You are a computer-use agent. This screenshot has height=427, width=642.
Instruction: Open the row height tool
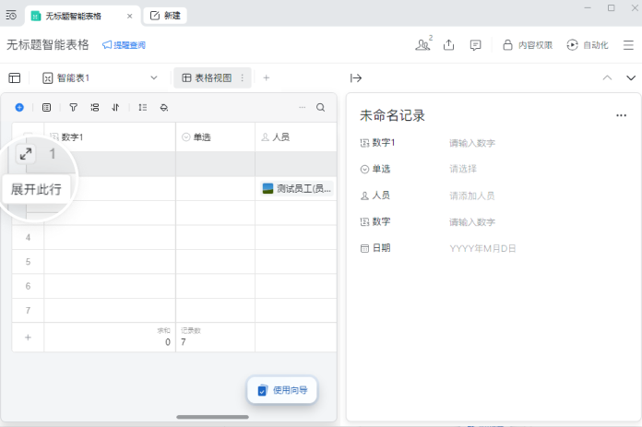click(x=142, y=107)
